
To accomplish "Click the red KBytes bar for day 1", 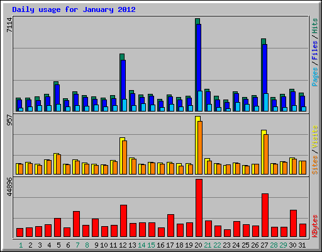I will pos(20,232).
